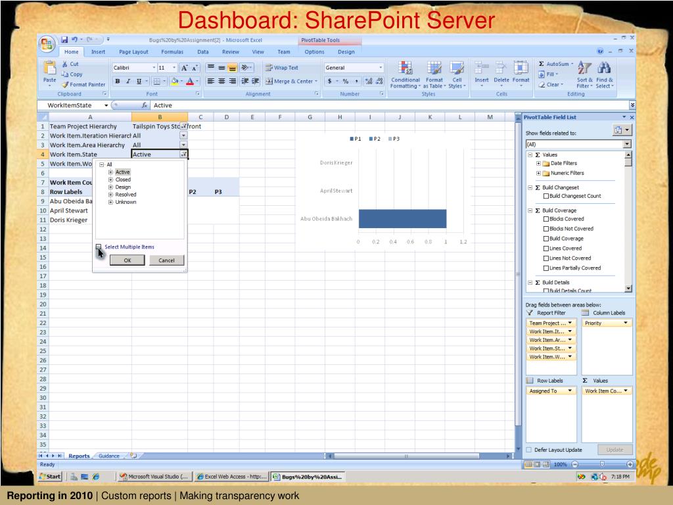The height and width of the screenshot is (505, 673).
Task: Click the Name Box showing WorkItemState
Action: [73, 105]
